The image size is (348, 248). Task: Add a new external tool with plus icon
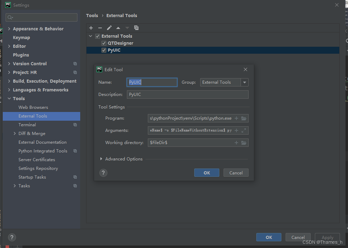tap(91, 28)
